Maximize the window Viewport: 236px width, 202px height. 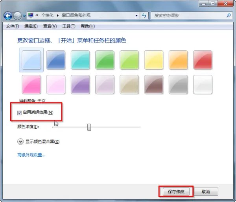pos(213,4)
